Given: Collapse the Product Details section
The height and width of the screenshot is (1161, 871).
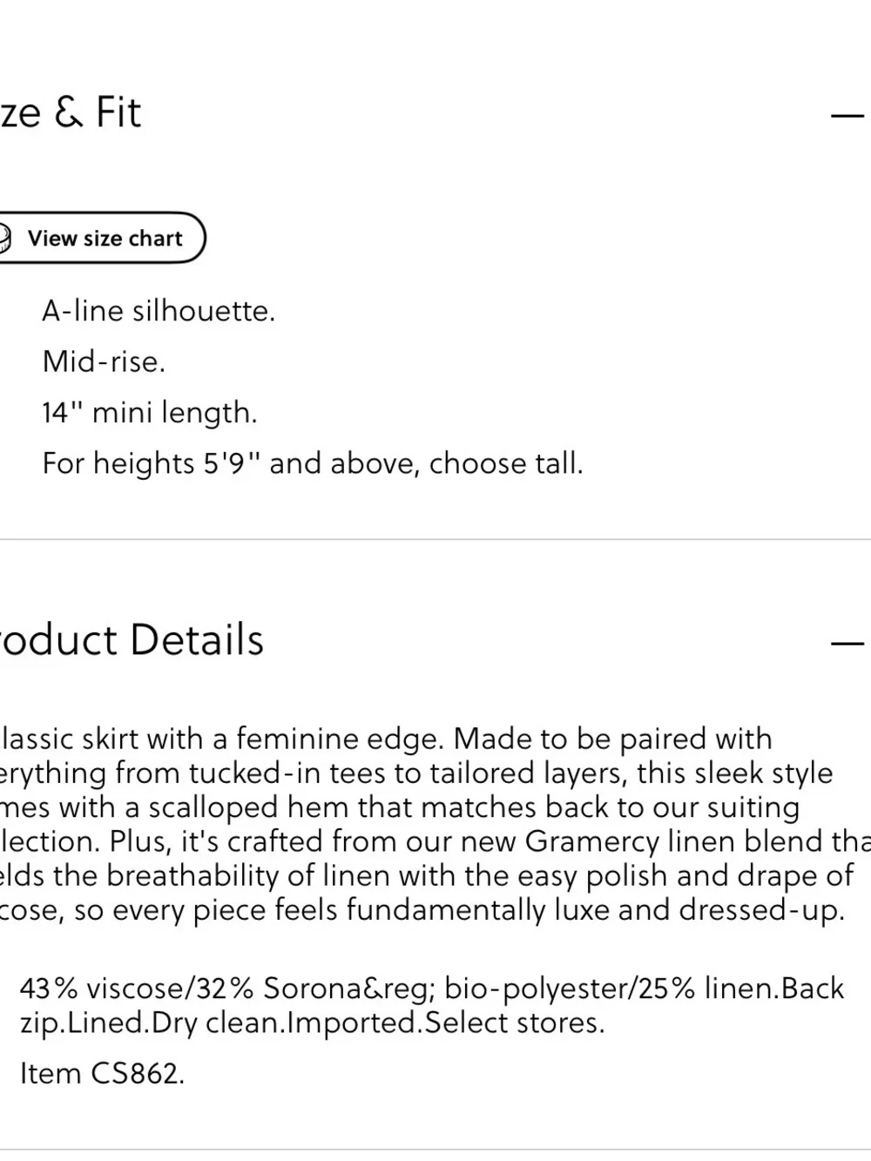Looking at the screenshot, I should (x=847, y=643).
